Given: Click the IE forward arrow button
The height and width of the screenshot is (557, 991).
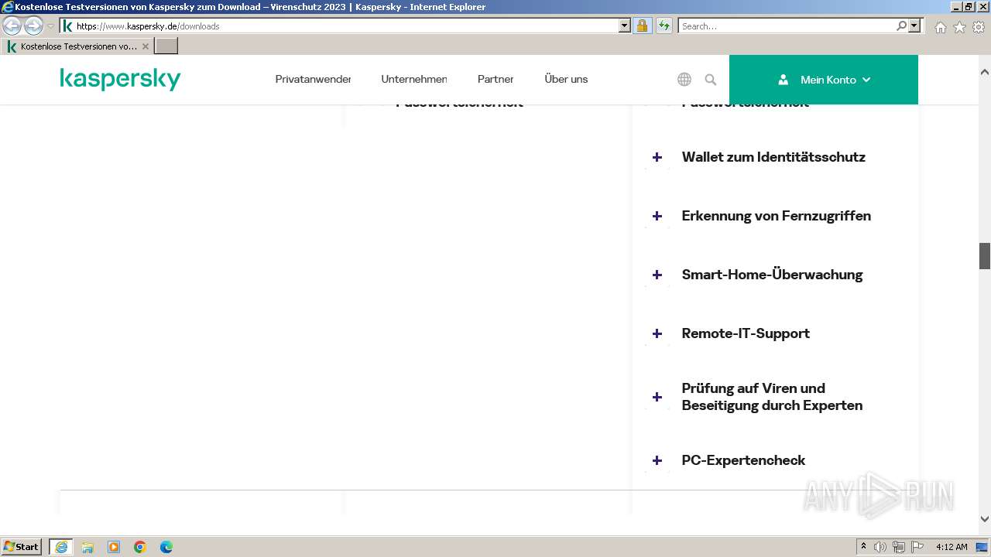Looking at the screenshot, I should [33, 26].
